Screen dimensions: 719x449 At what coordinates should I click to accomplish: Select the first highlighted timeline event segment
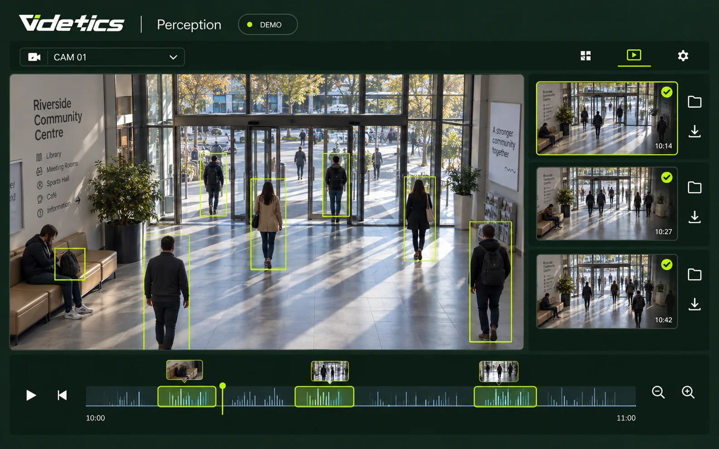point(187,396)
